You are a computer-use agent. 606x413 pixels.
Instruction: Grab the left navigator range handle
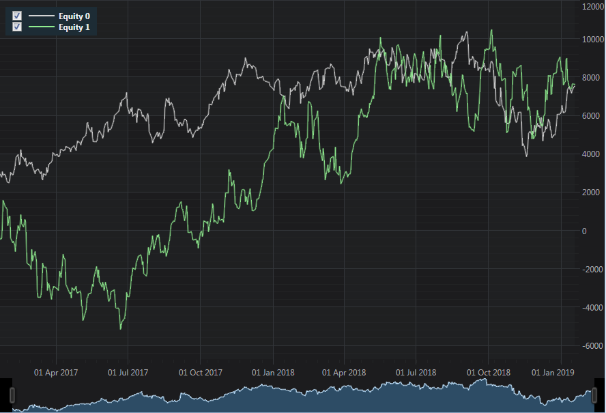[12, 395]
